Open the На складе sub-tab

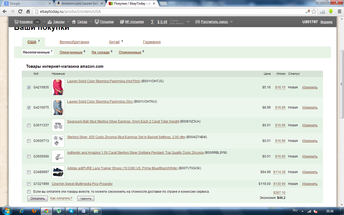[101, 52]
